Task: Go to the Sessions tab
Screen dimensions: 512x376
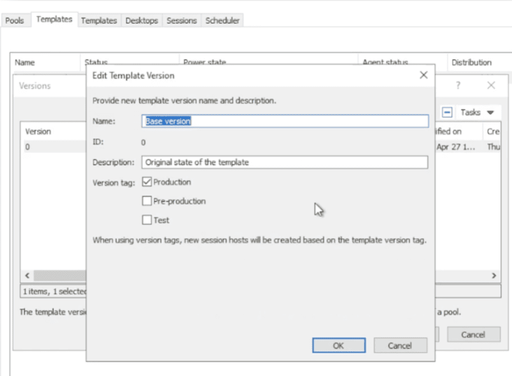Action: pyautogui.click(x=181, y=20)
